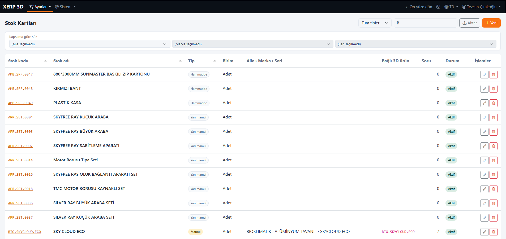The image size is (506, 239).
Task: Open stock code APR.SET.0036 link
Action: [20, 203]
